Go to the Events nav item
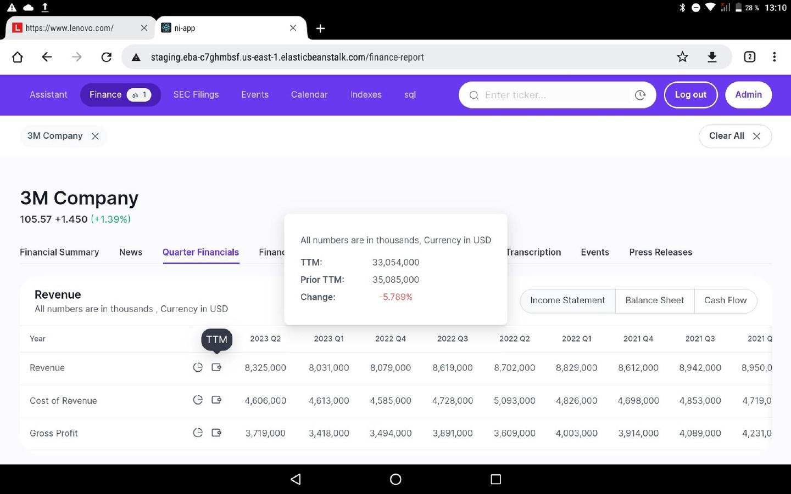The width and height of the screenshot is (791, 494). pos(255,95)
